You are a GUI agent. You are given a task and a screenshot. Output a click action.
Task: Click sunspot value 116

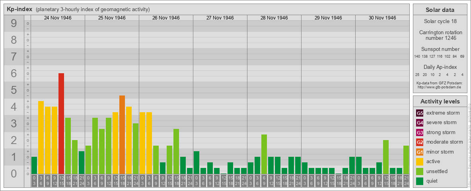click(440, 57)
